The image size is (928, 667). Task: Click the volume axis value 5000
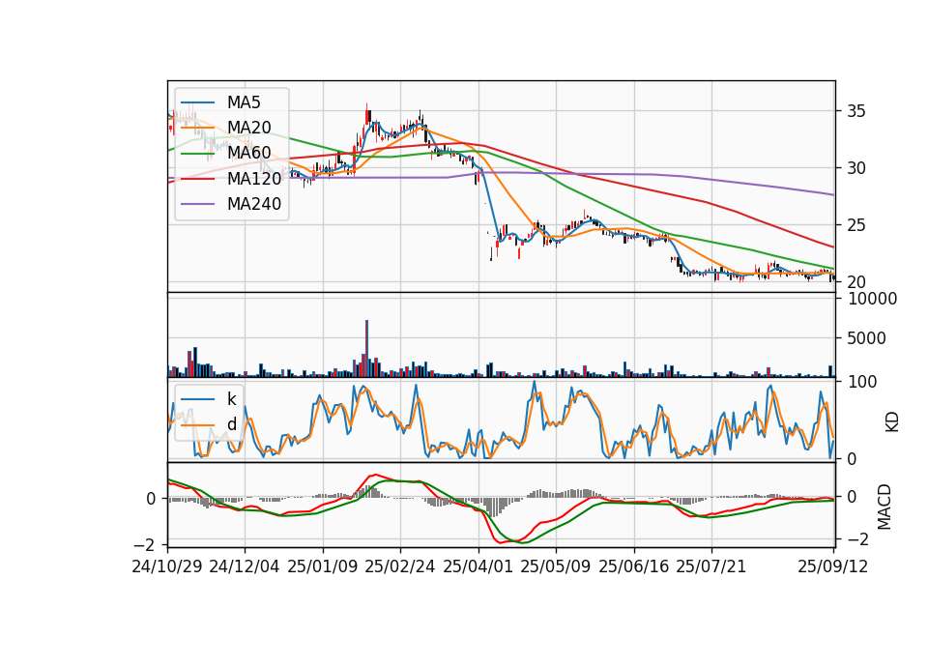pos(866,338)
